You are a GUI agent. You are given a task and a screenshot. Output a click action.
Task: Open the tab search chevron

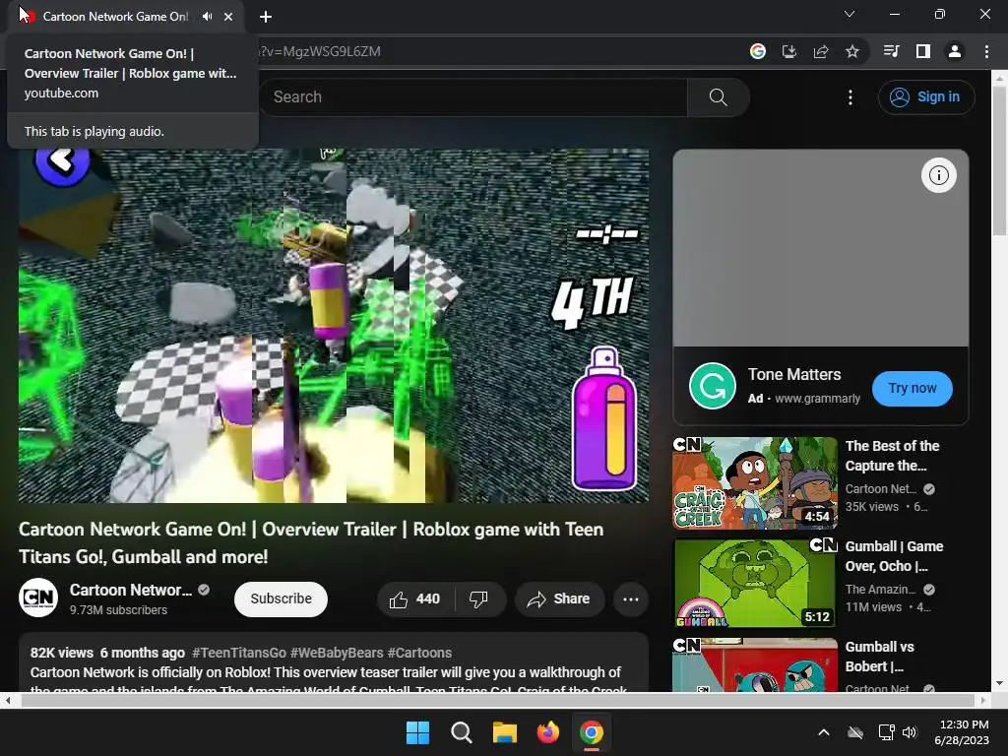(x=850, y=14)
